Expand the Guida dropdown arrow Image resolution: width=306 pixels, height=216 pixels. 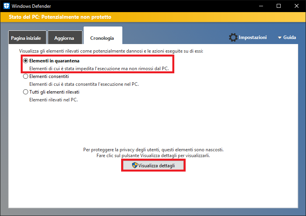[x=279, y=38]
